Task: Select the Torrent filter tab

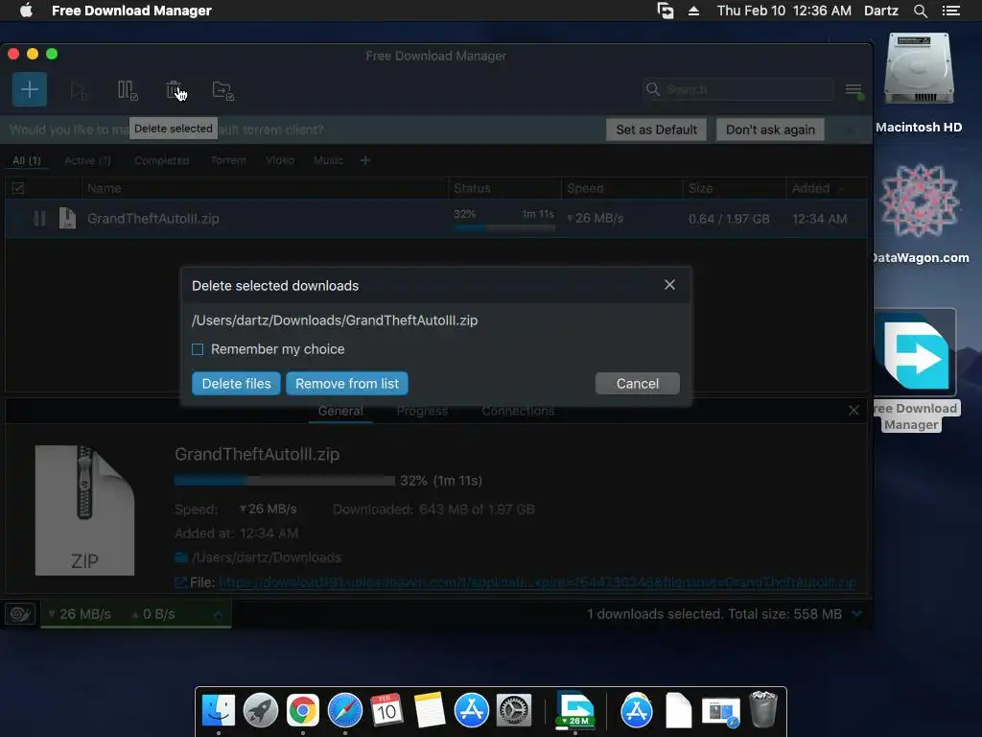Action: point(228,160)
